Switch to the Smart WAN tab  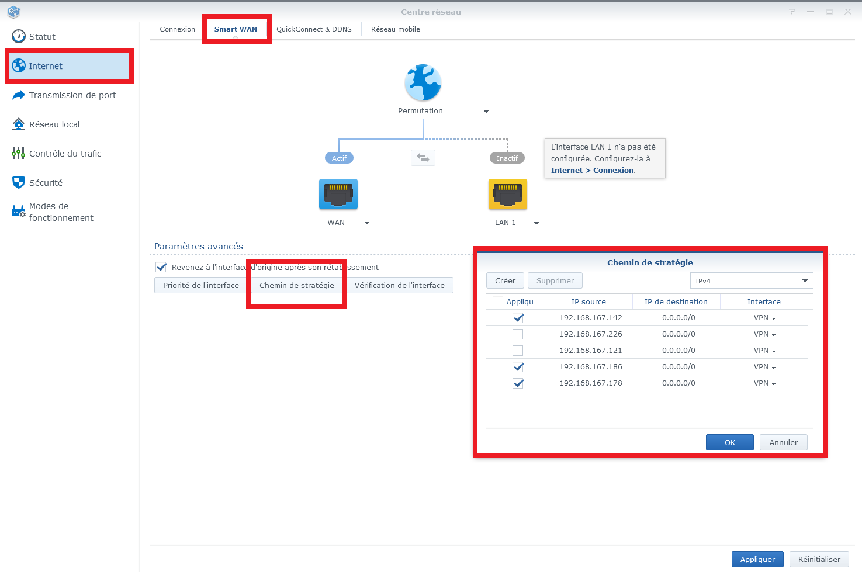[236, 29]
